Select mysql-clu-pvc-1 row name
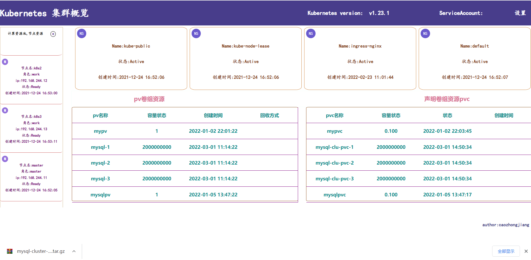Image resolution: width=531 pixels, height=260 pixels. (335, 147)
